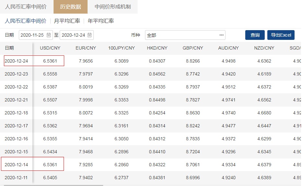Click NZD/CNY value 4.6389
Viewport: 303px width, 186px height.
[x=264, y=178]
